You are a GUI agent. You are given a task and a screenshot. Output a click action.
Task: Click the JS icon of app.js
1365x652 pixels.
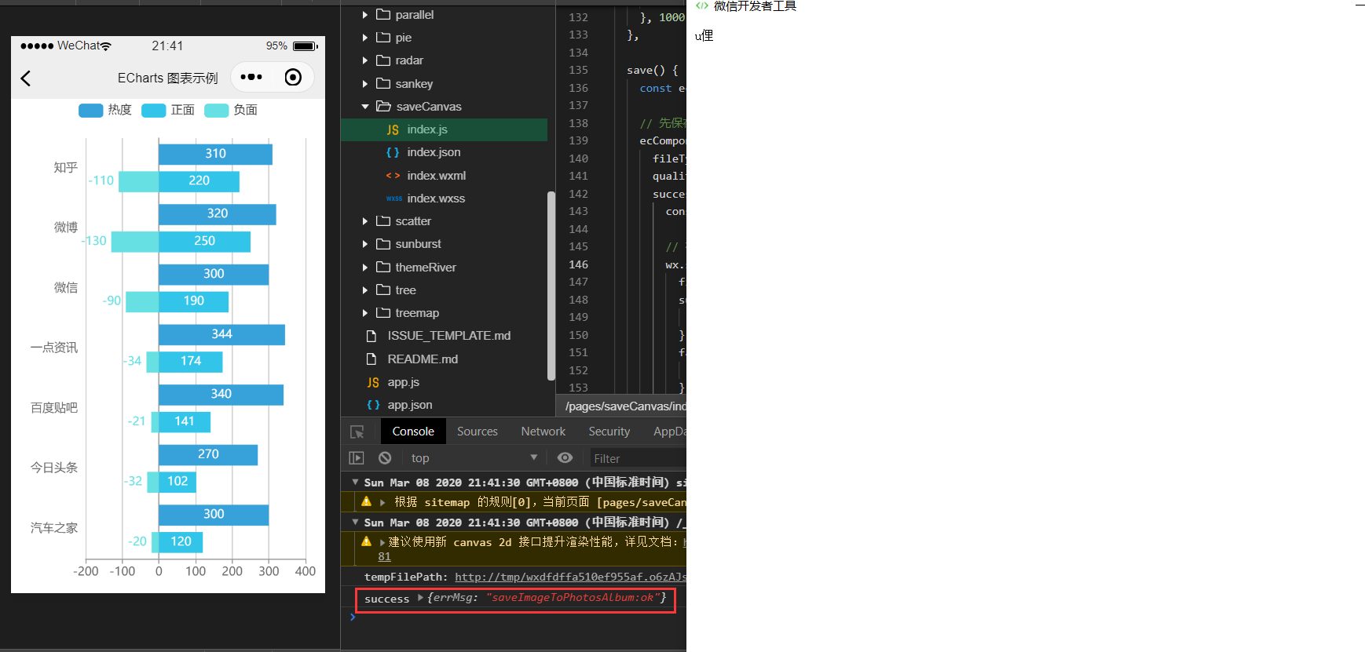[x=373, y=383]
